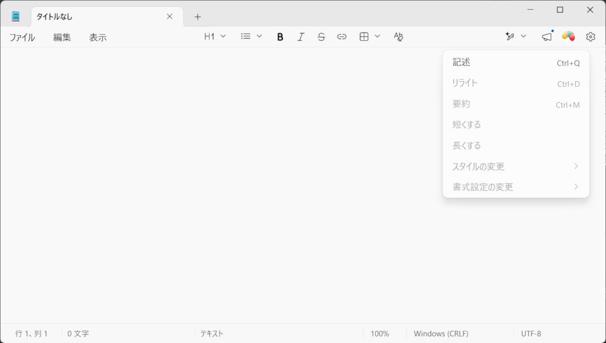606x343 pixels.
Task: Click UTF-8 encoding indicator
Action: [x=531, y=333]
